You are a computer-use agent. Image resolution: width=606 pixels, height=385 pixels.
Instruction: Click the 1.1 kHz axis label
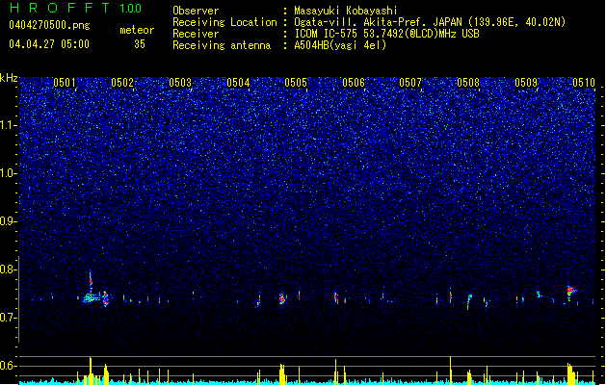[9, 125]
